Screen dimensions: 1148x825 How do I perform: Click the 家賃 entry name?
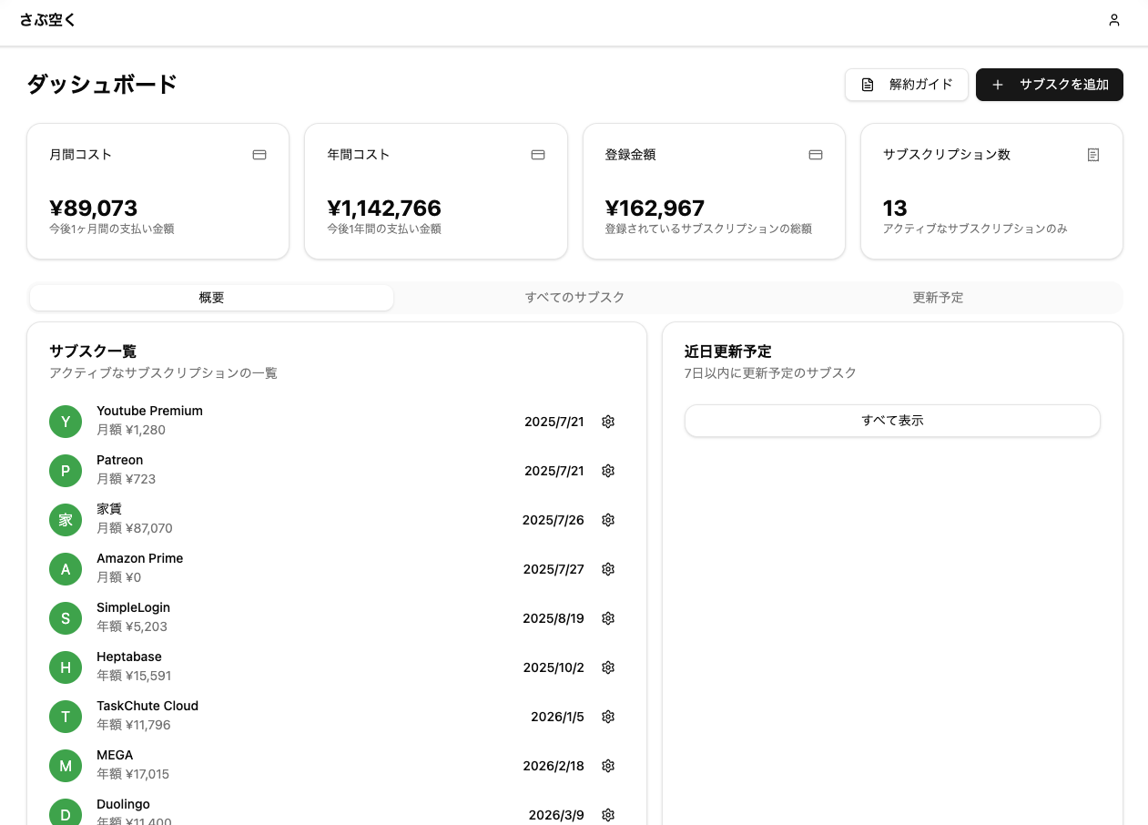pyautogui.click(x=109, y=509)
